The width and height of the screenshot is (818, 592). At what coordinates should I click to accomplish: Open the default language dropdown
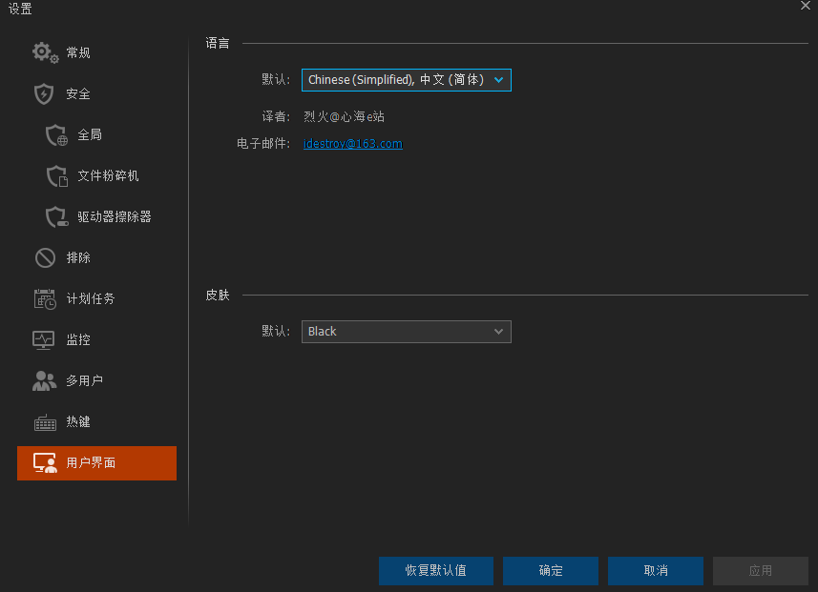(406, 80)
